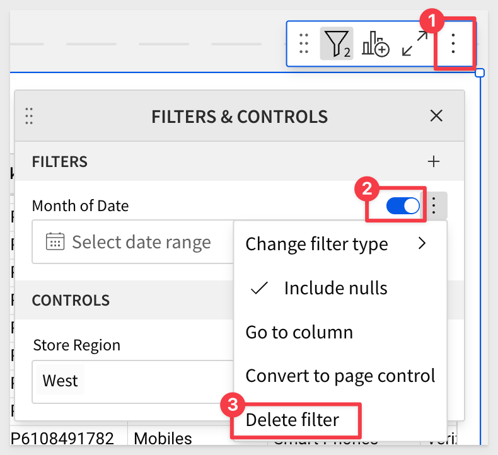Click the West value in Store Region control

[x=61, y=381]
